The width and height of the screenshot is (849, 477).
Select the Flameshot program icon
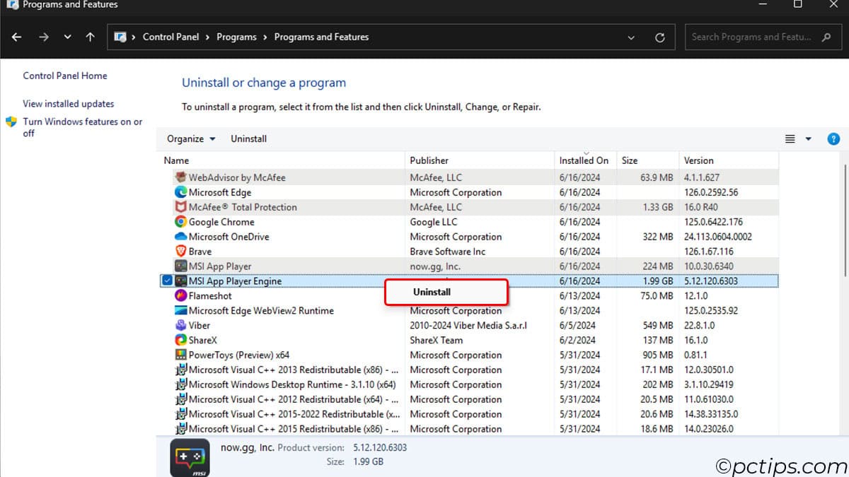(180, 295)
